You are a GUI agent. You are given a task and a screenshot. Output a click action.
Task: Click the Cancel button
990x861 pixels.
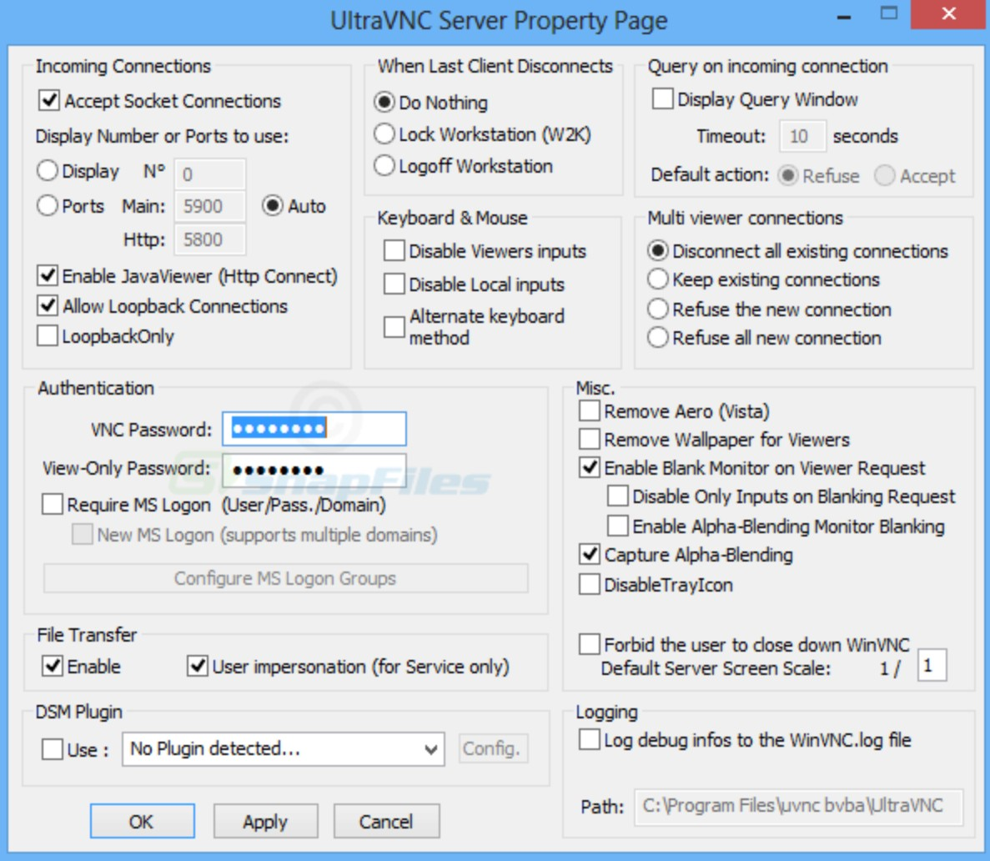click(386, 821)
